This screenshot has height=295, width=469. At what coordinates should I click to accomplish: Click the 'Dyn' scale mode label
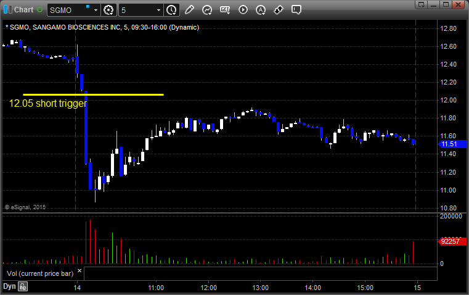(x=9, y=286)
